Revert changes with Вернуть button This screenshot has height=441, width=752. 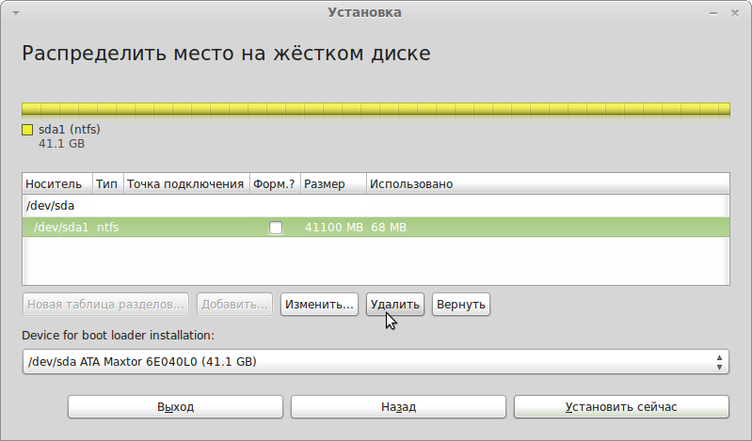461,305
